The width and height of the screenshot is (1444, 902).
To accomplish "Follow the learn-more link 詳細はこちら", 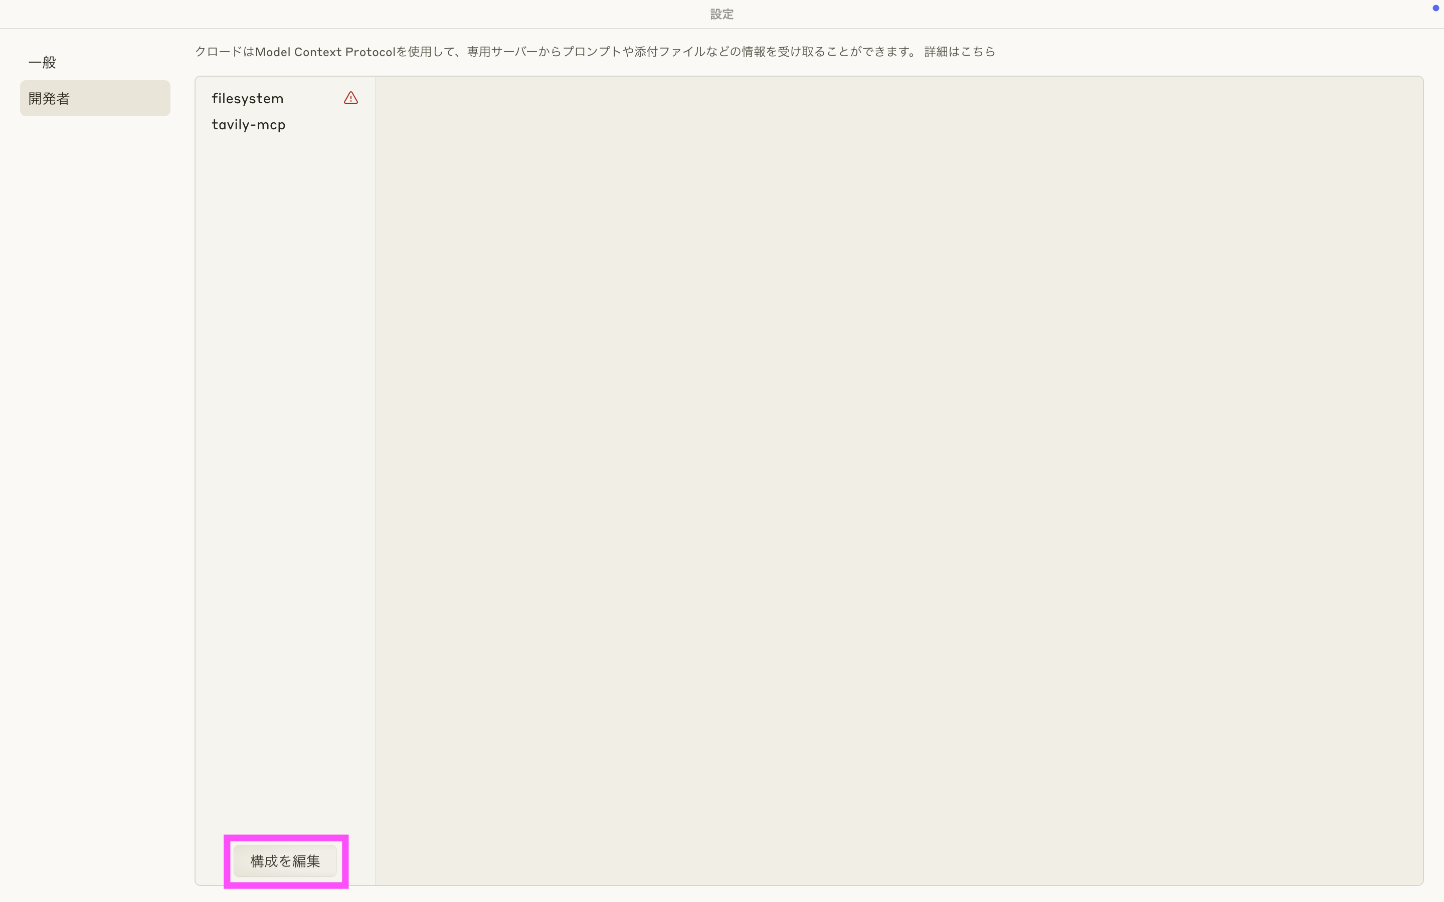I will click(x=960, y=52).
